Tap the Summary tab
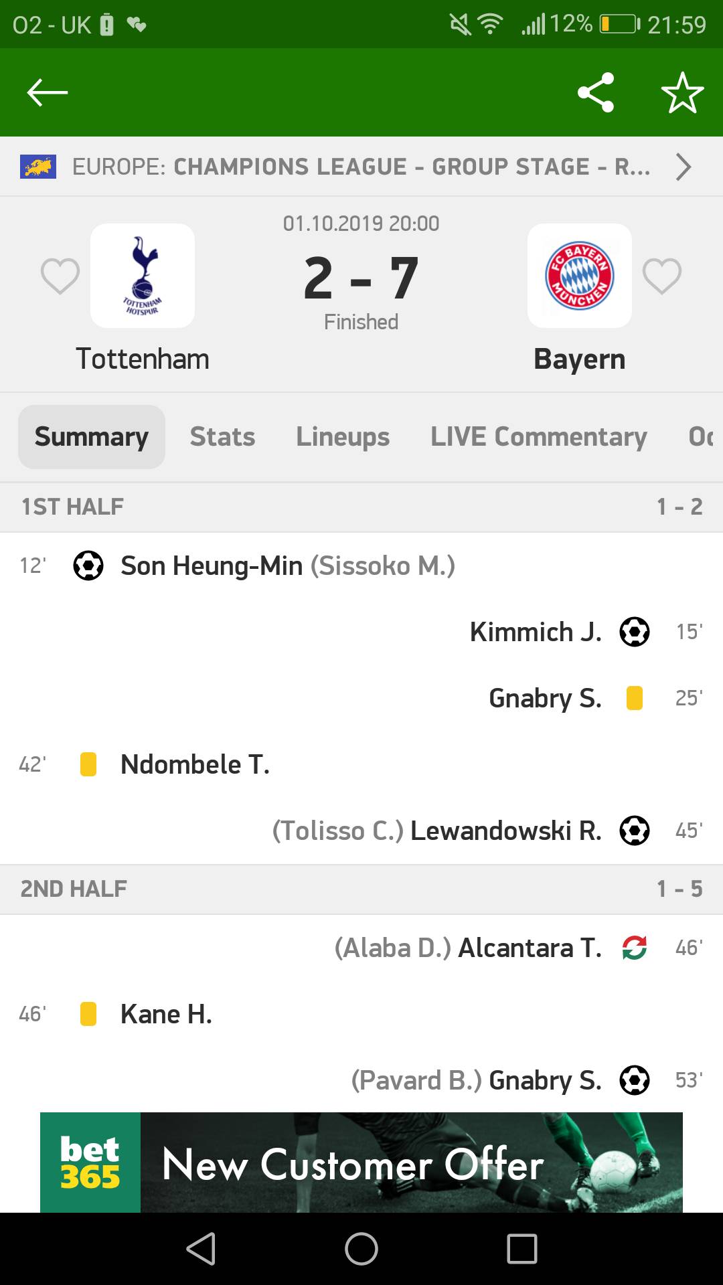Viewport: 723px width, 1285px height. click(92, 436)
